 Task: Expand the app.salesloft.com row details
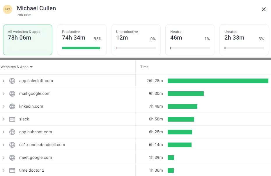tap(3, 81)
